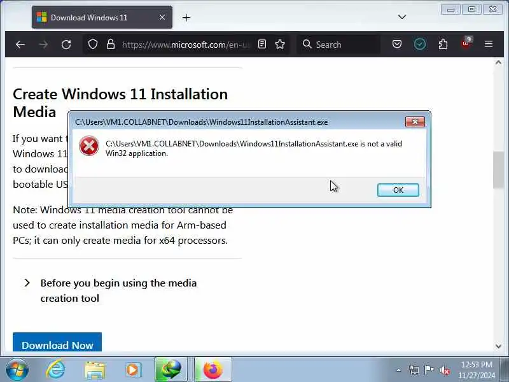
Task: Save page to Pocket
Action: pyautogui.click(x=396, y=44)
